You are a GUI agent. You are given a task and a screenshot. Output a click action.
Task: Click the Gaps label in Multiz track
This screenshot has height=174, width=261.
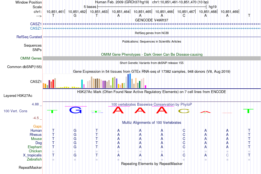point(37,127)
